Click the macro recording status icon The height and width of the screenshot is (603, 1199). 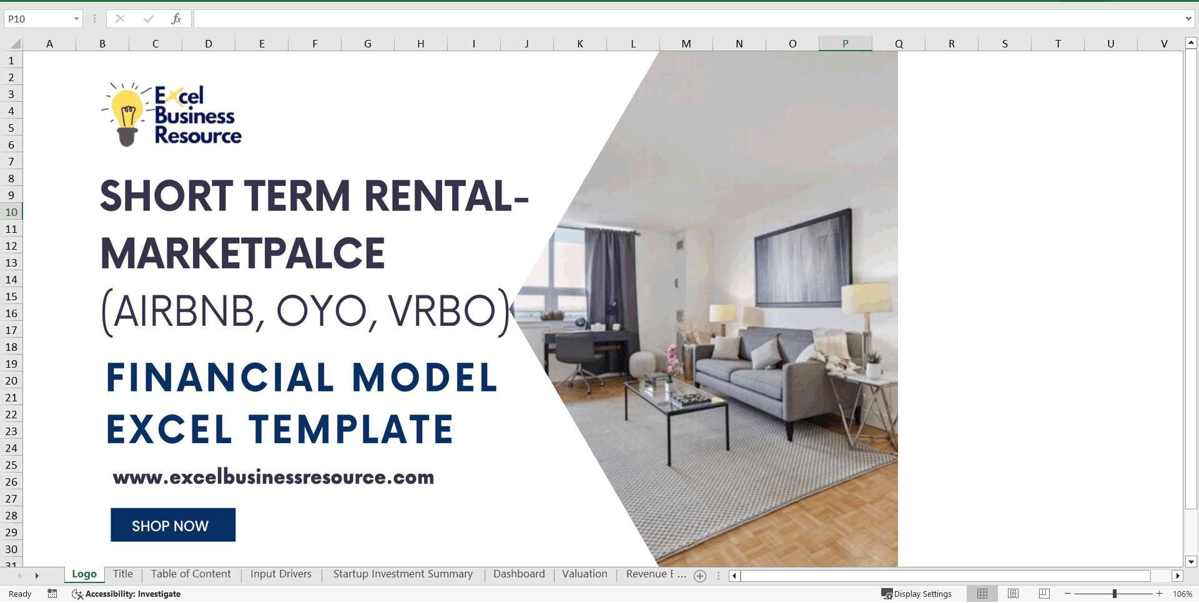pyautogui.click(x=52, y=594)
